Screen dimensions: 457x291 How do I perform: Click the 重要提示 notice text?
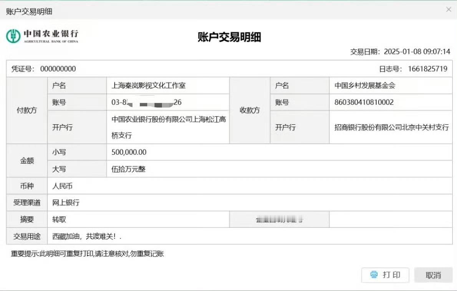click(x=88, y=254)
